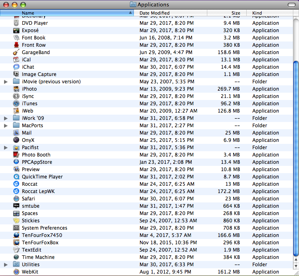Image resolution: width=299 pixels, height=276 pixels.
Task: Select the TenFourFox7450 globe icon
Action: [x=16, y=235]
